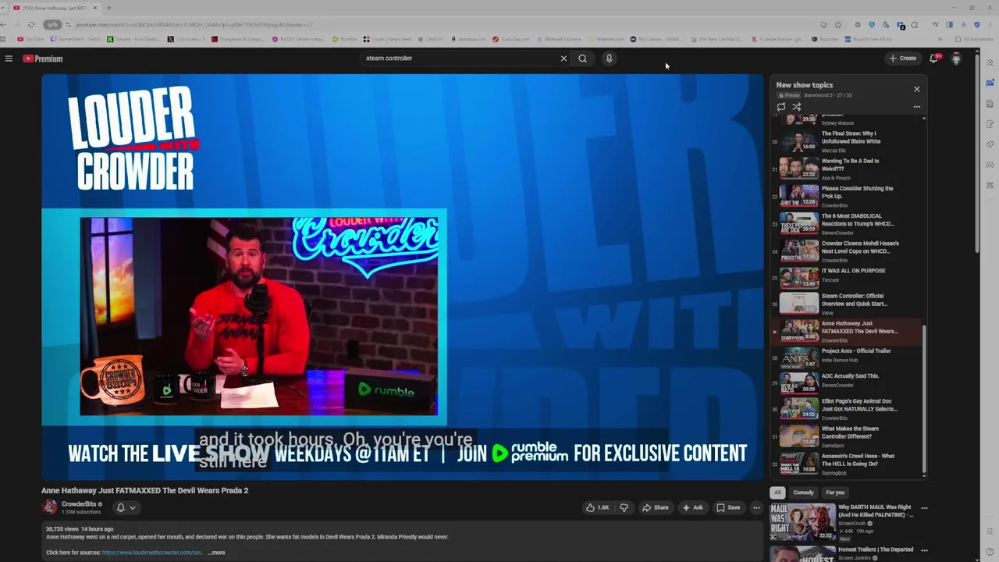
Task: Select the For you filter chip
Action: click(x=835, y=493)
